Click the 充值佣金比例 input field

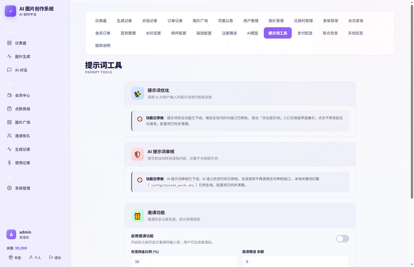pos(184,261)
